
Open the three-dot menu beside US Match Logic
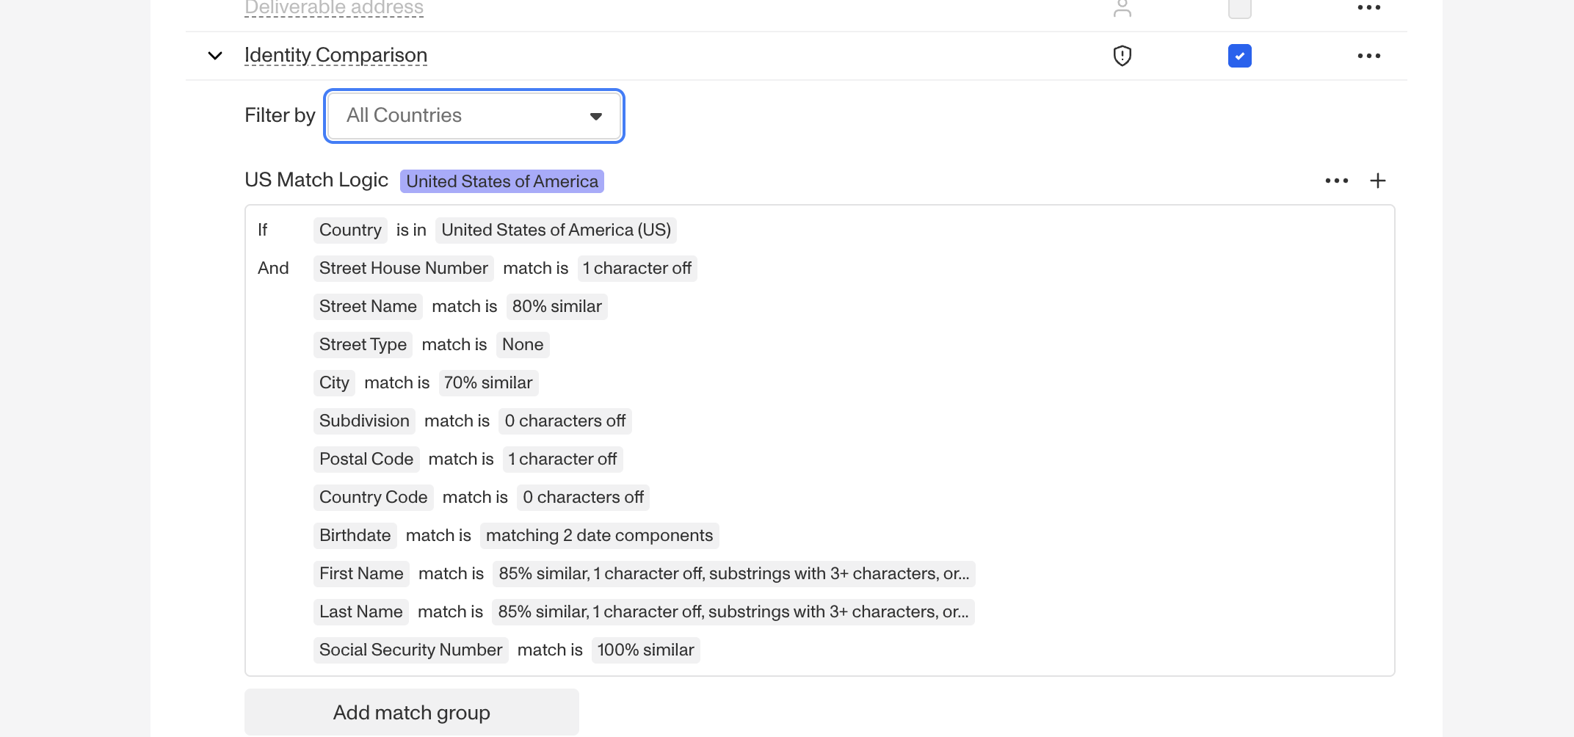[1336, 181]
